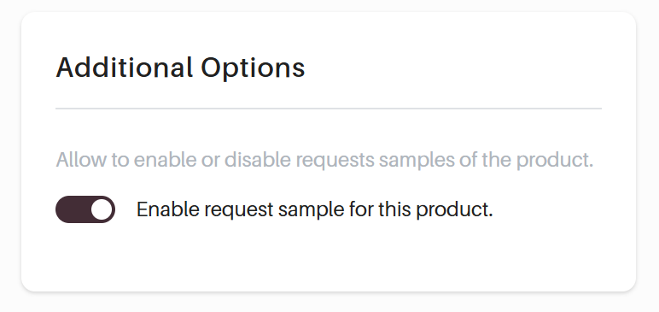This screenshot has height=312, width=659.
Task: Click the word 'Additional' in the heading
Action: pyautogui.click(x=125, y=68)
